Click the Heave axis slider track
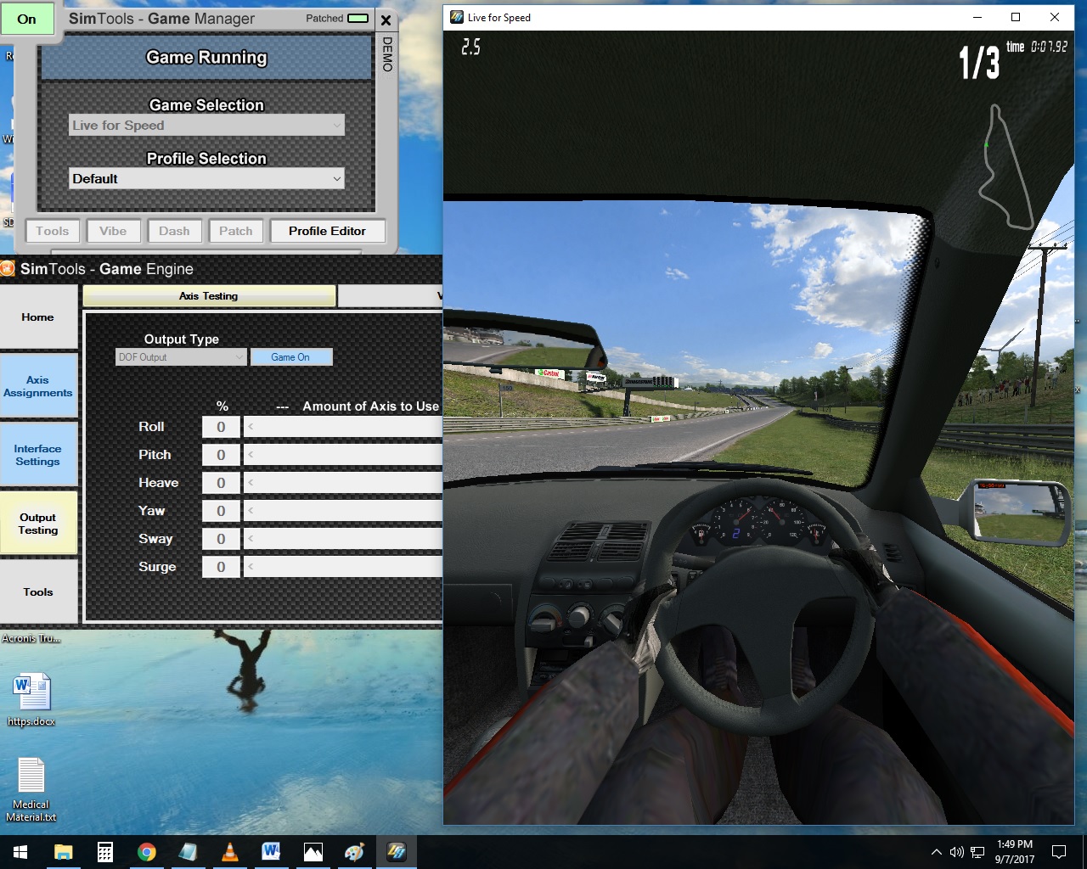Image resolution: width=1087 pixels, height=869 pixels. click(343, 484)
